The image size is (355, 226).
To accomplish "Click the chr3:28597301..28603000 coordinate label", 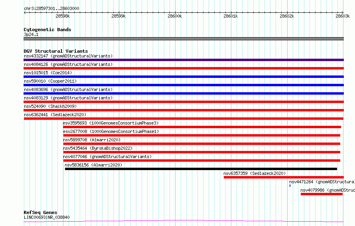I will click(51, 8).
